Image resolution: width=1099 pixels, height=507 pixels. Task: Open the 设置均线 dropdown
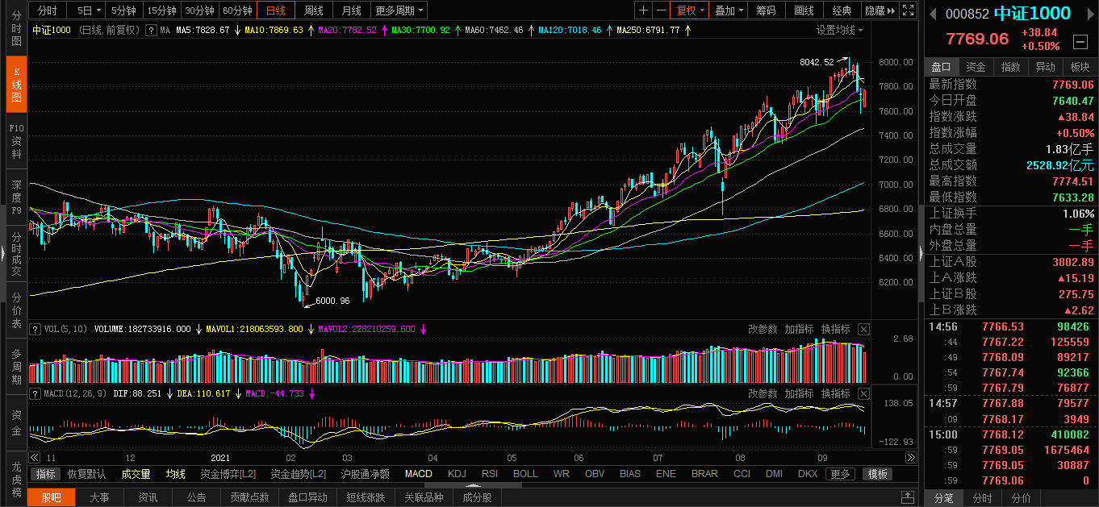coord(839,30)
